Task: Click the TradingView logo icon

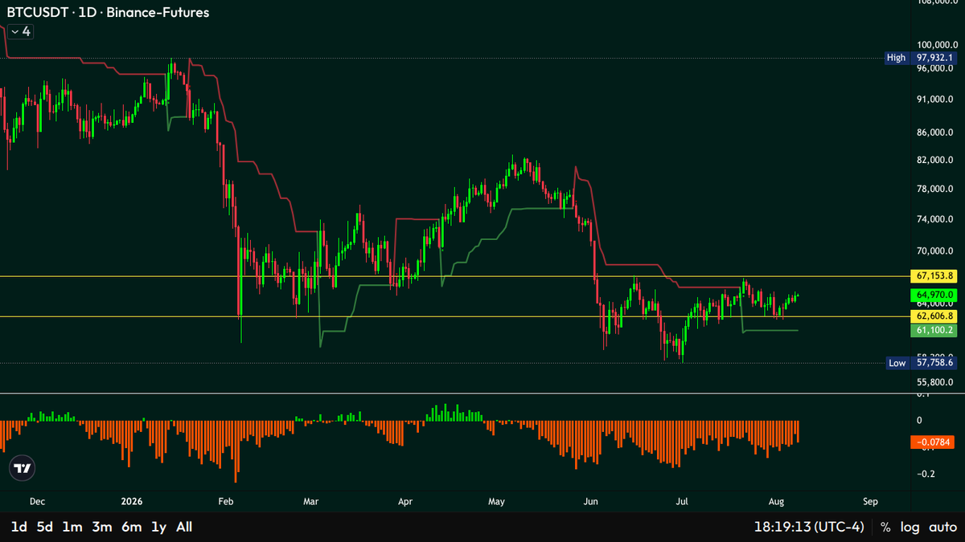Action: (23, 469)
